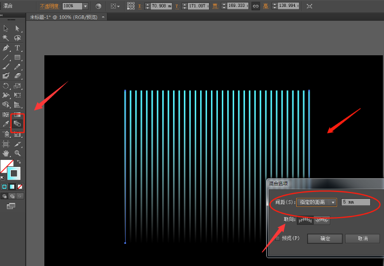Select the Scale tool

tap(17, 86)
